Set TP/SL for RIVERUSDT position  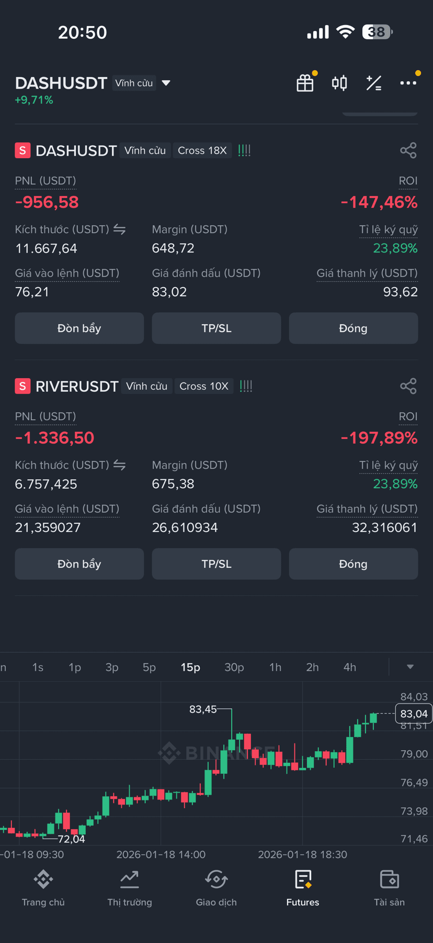[x=216, y=564]
